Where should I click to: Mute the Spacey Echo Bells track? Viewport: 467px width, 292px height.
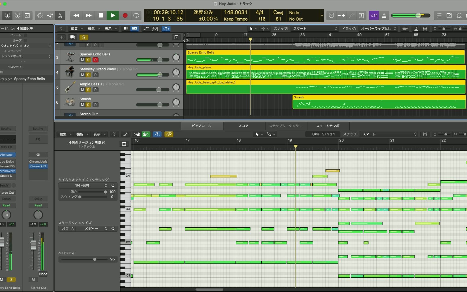click(82, 60)
